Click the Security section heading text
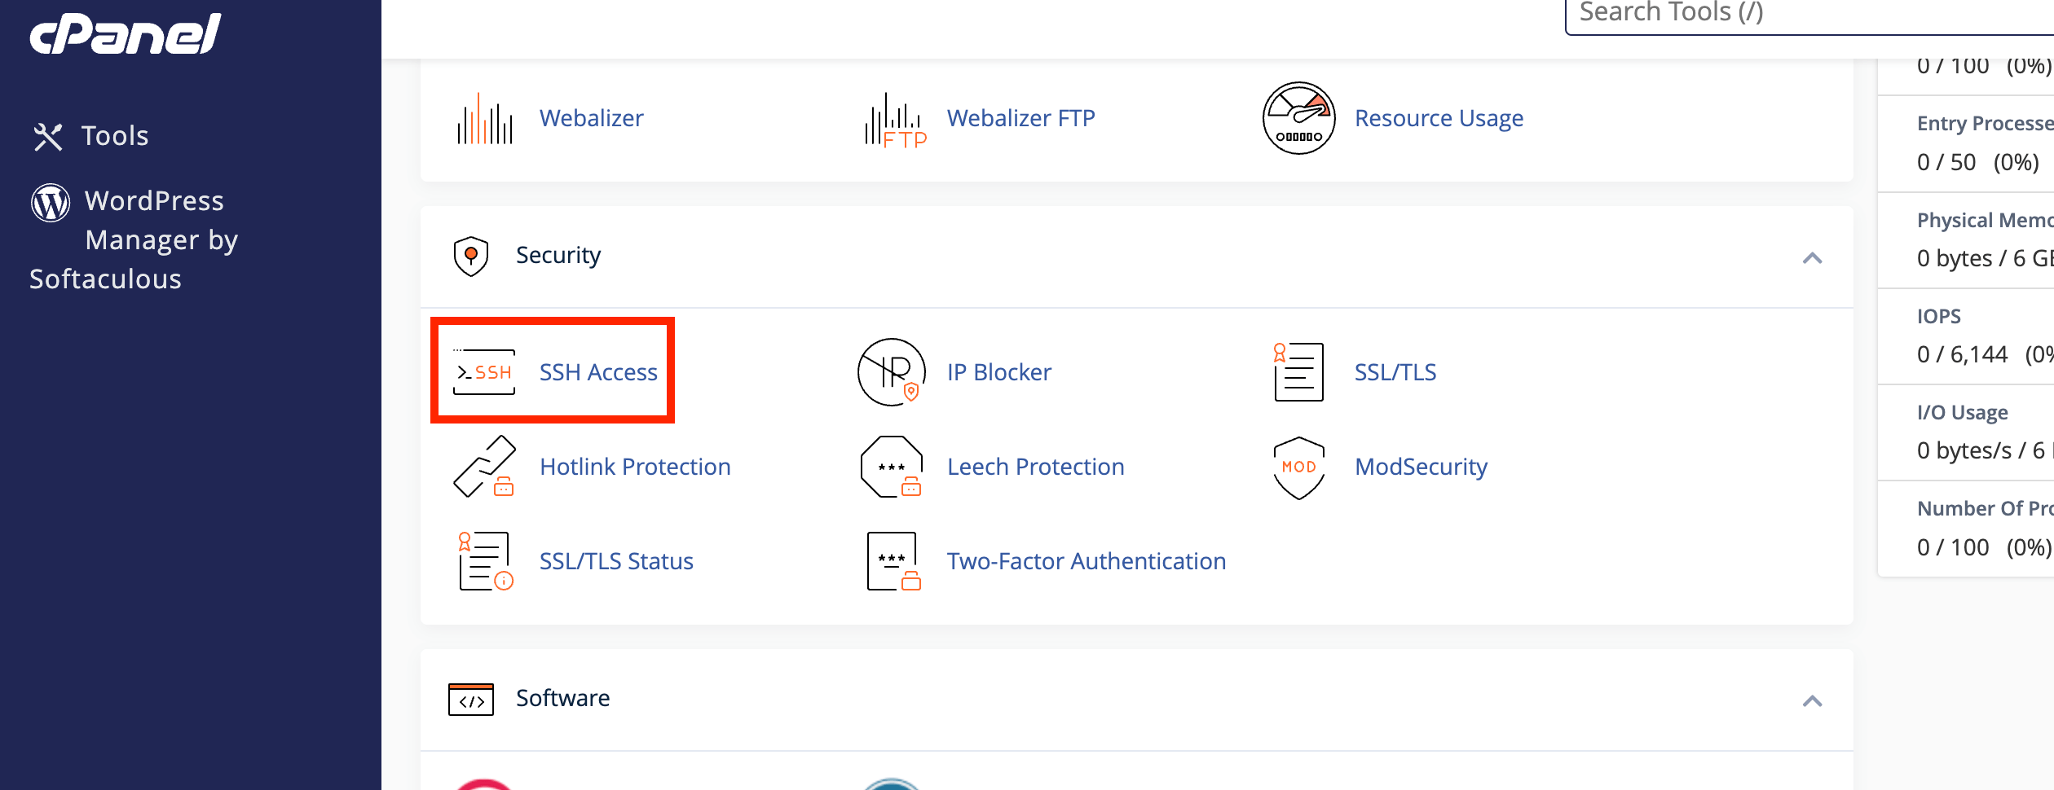This screenshot has width=2054, height=790. (558, 256)
